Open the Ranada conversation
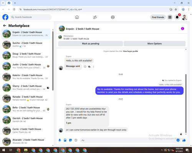 click(x=26, y=98)
